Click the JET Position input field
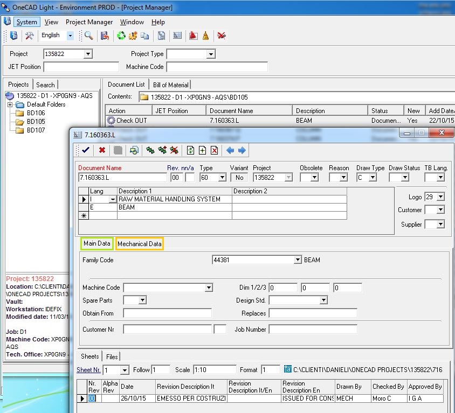 point(81,67)
